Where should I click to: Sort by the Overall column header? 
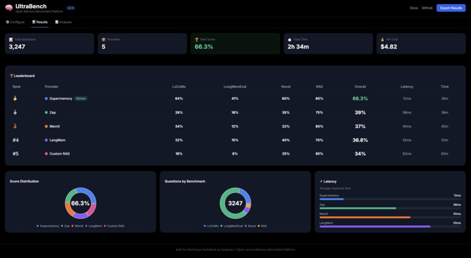coord(360,87)
